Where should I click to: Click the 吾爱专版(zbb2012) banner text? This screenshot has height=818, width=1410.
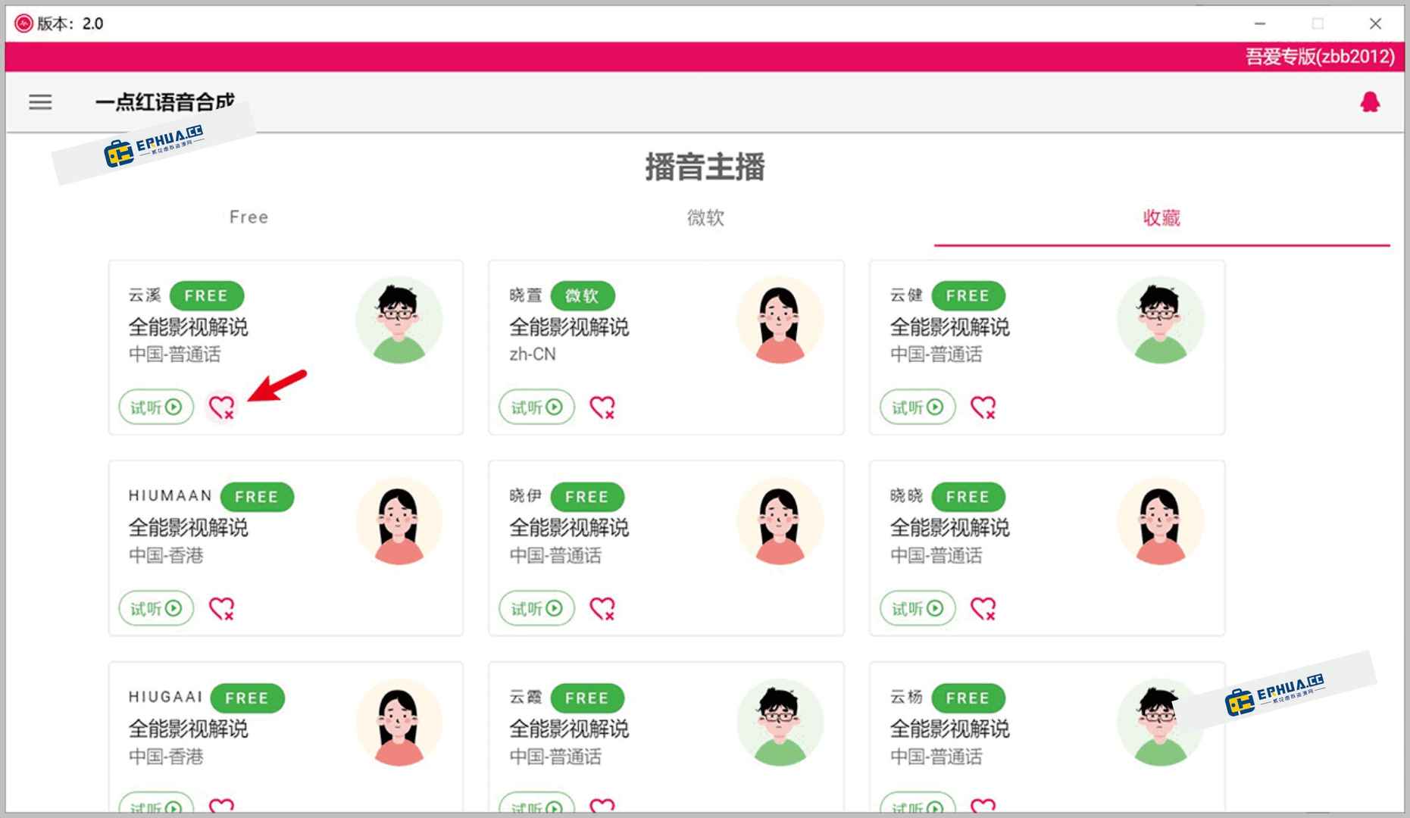pyautogui.click(x=1320, y=57)
